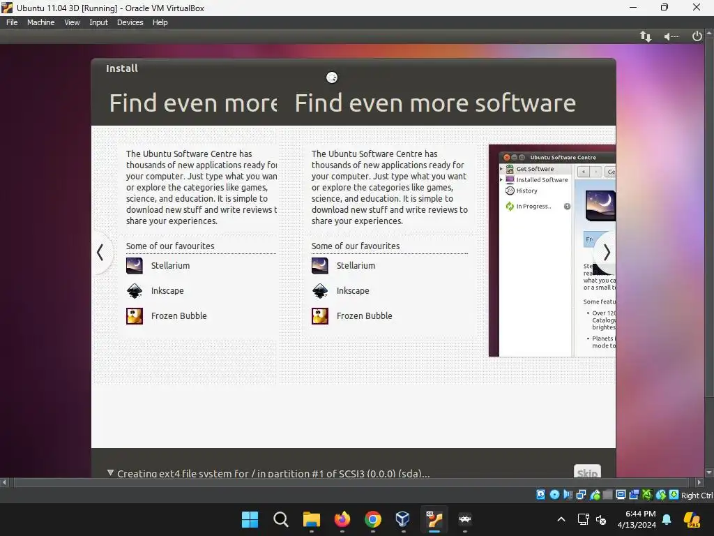Image resolution: width=714 pixels, height=536 pixels.
Task: Click the shared folders status icon
Action: coord(607,495)
